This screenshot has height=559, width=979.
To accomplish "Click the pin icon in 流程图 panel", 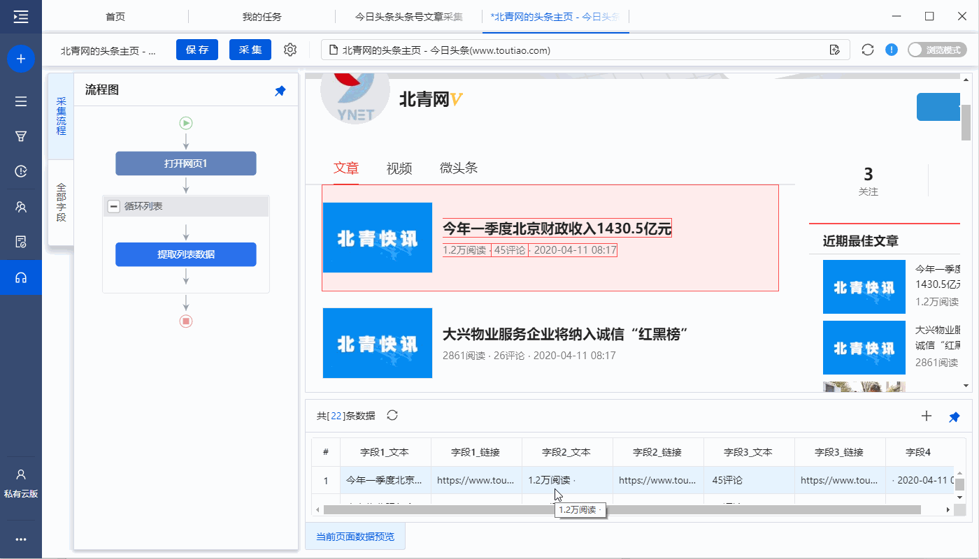I will 280,91.
